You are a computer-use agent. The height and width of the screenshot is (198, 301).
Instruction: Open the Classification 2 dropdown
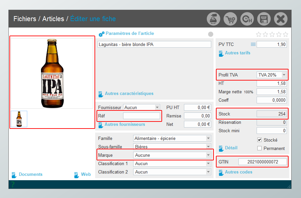208,172
